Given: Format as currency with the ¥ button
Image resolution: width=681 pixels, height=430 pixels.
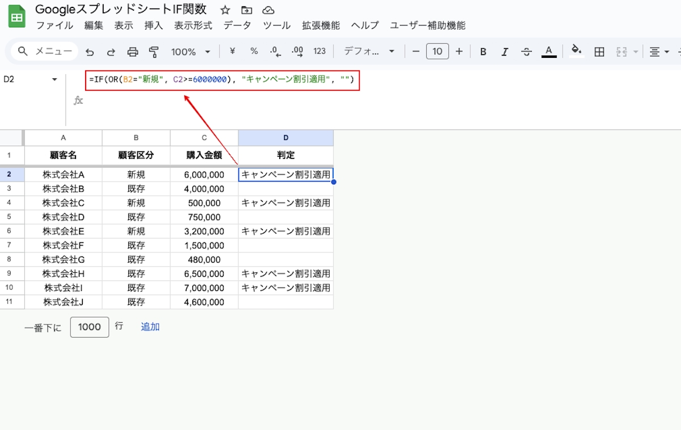Looking at the screenshot, I should pos(232,52).
